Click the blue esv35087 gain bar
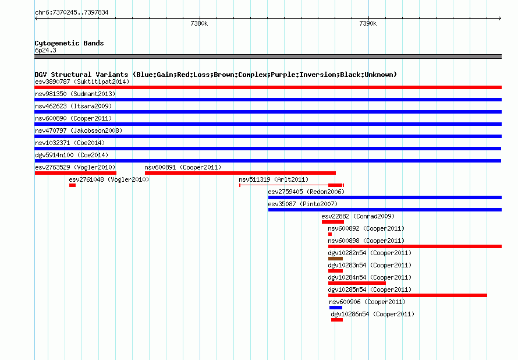 coord(385,210)
